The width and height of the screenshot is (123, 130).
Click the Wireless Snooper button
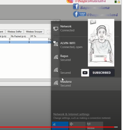pyautogui.click(x=34, y=32)
